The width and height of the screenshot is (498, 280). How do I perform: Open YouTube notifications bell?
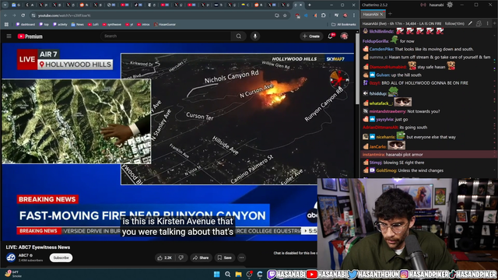pos(330,37)
